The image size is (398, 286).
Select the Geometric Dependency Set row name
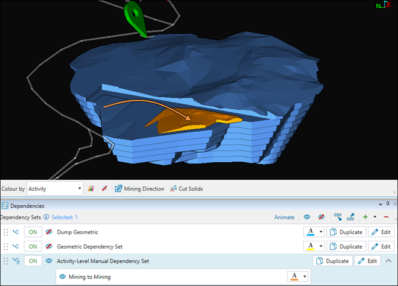(x=89, y=246)
